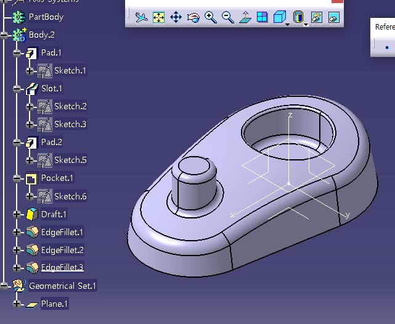Select Draft.1 label in tree
The image size is (395, 324).
click(x=54, y=214)
